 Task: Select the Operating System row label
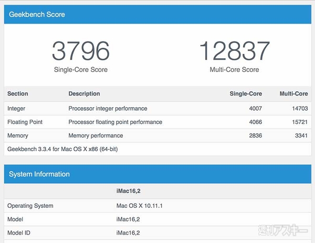point(30,206)
